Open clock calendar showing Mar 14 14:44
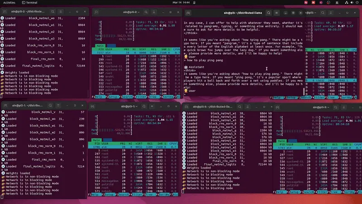Screen dimensions: 362x204 pyautogui.click(x=181, y=3)
